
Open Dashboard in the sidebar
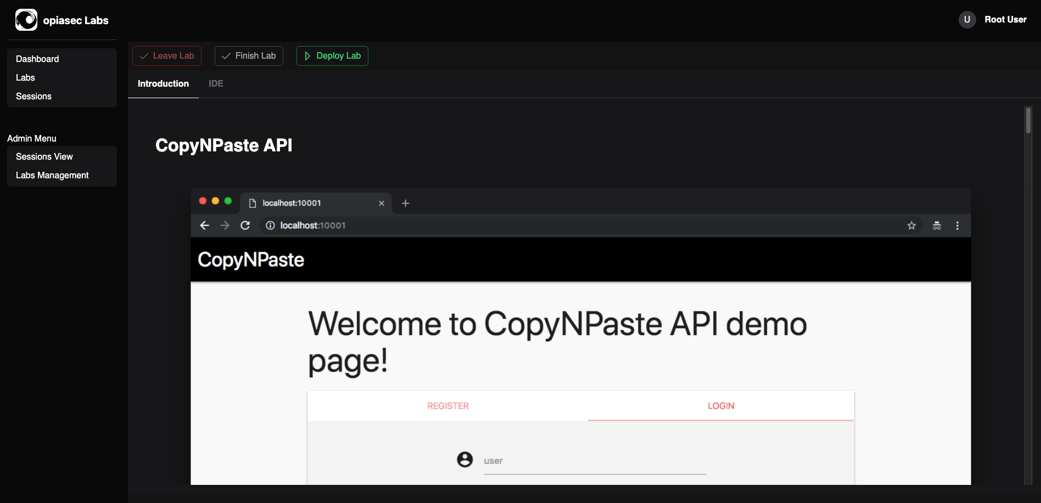tap(62, 59)
